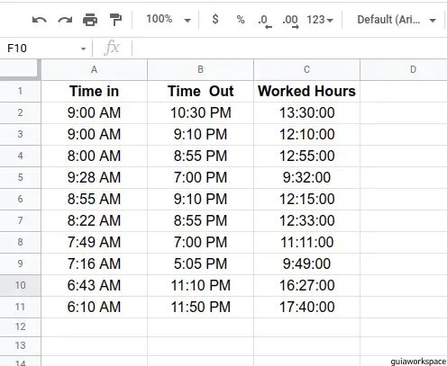This screenshot has width=447, height=366.
Task: Select column D header
Action: click(404, 70)
